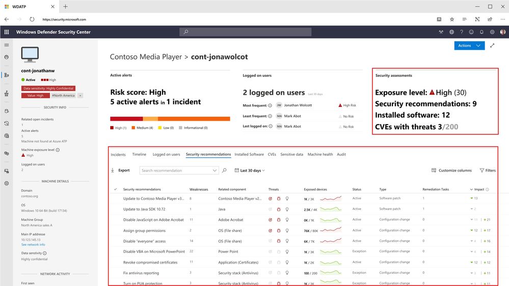The height and width of the screenshot is (286, 509).
Task: Click the #North America tag
Action: (x=63, y=95)
